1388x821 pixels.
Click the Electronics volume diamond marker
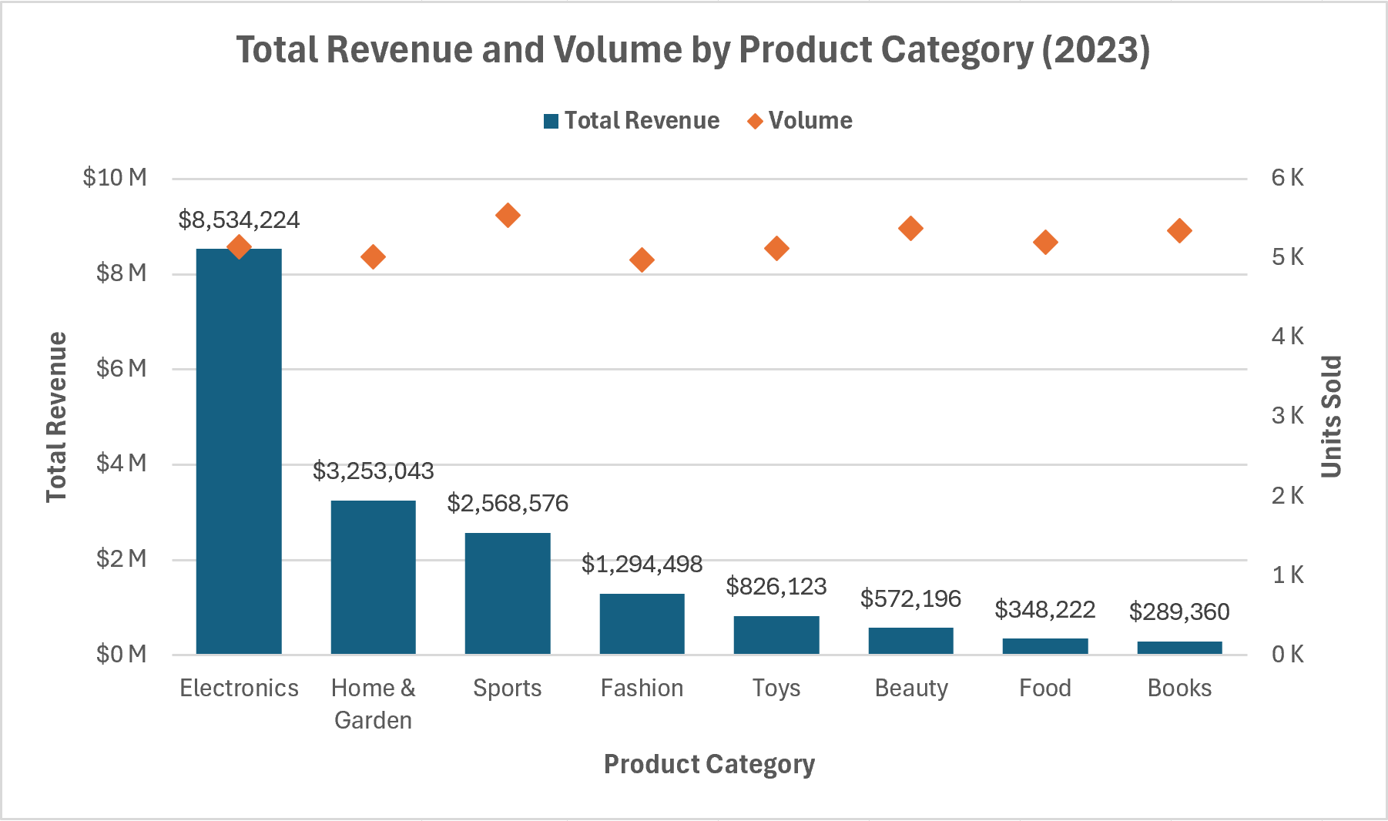(x=239, y=247)
